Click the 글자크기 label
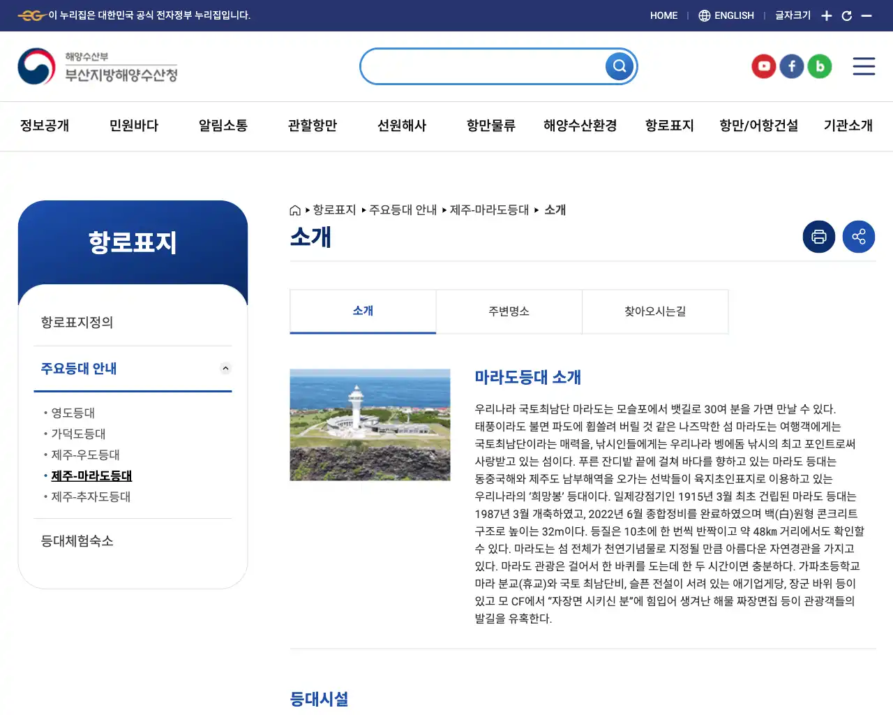Image resolution: width=893 pixels, height=715 pixels. coord(793,15)
